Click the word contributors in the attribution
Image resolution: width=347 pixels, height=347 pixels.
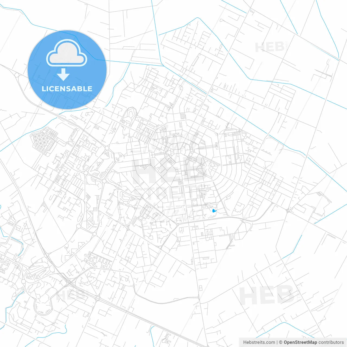click(x=331, y=342)
